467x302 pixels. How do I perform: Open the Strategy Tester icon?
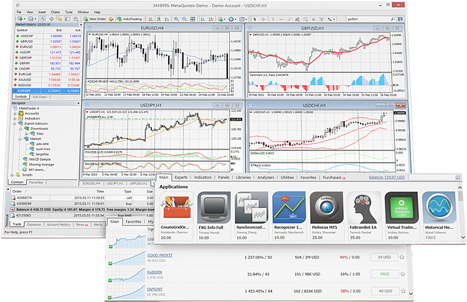[76, 19]
